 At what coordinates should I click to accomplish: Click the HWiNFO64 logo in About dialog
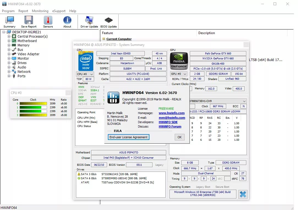113,98
